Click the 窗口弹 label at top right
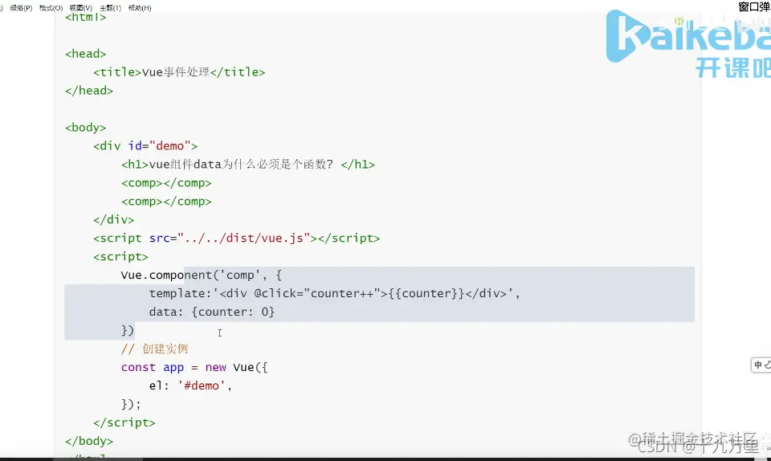Screen dimensions: 771x461 [x=754, y=7]
